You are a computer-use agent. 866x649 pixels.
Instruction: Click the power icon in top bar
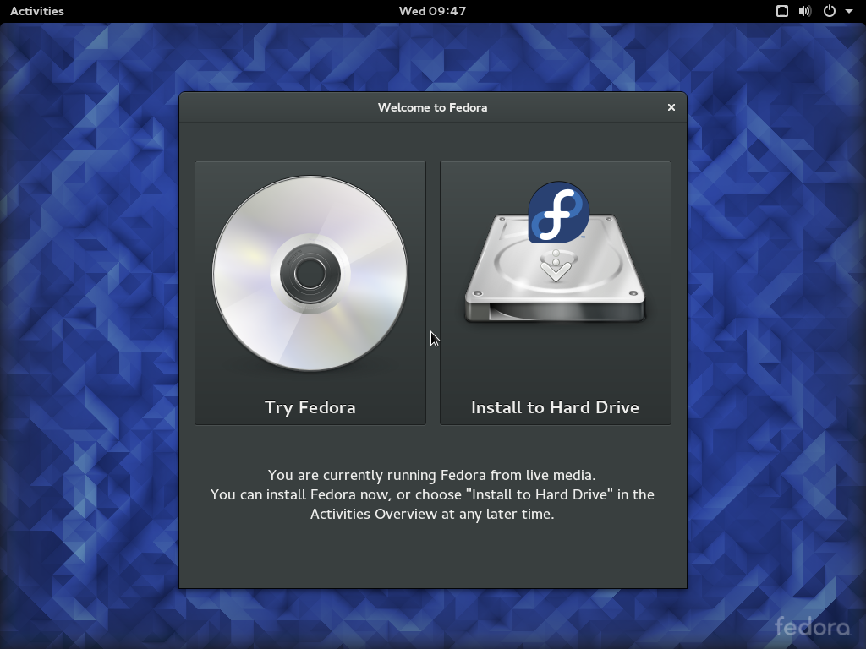pos(830,11)
